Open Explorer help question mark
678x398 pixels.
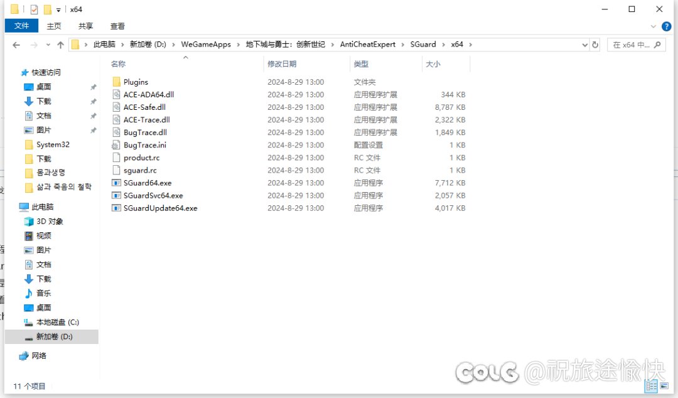(x=666, y=26)
